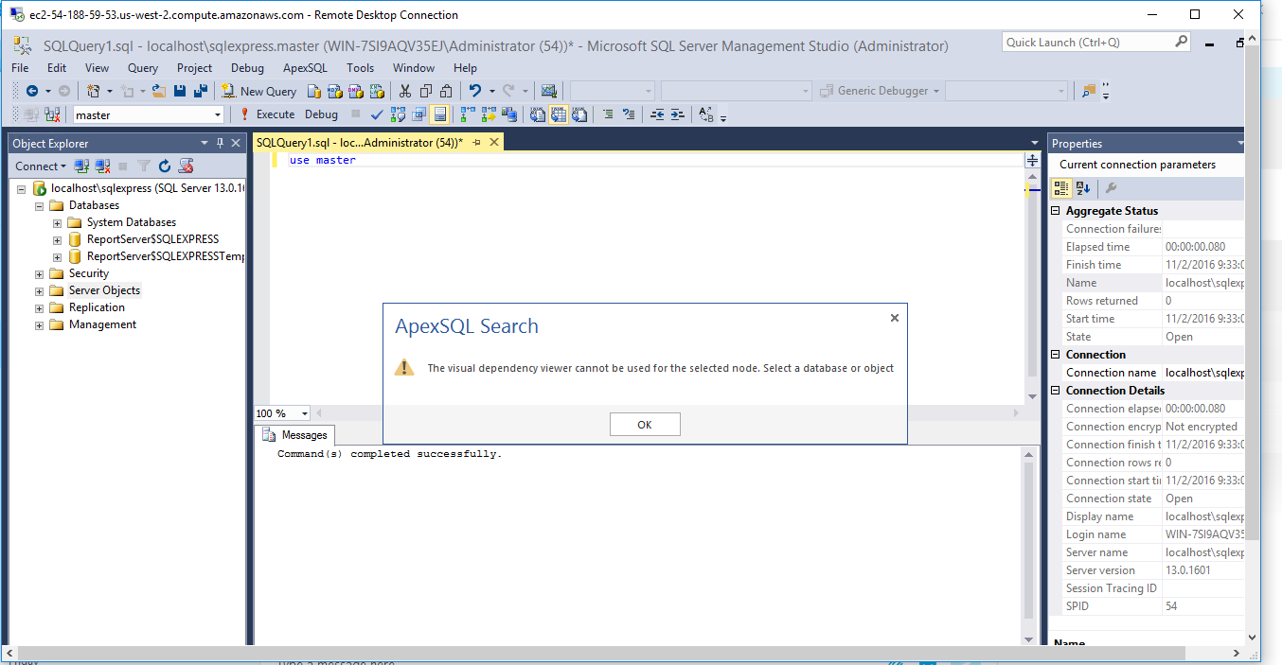
Task: Click the New Query toolbar button
Action: coord(258,91)
